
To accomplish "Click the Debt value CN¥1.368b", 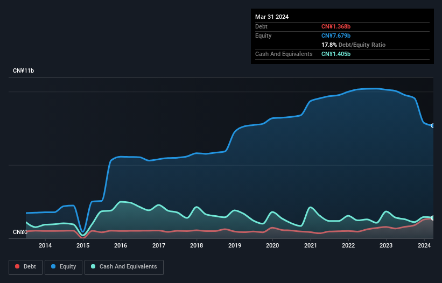I will coord(336,26).
